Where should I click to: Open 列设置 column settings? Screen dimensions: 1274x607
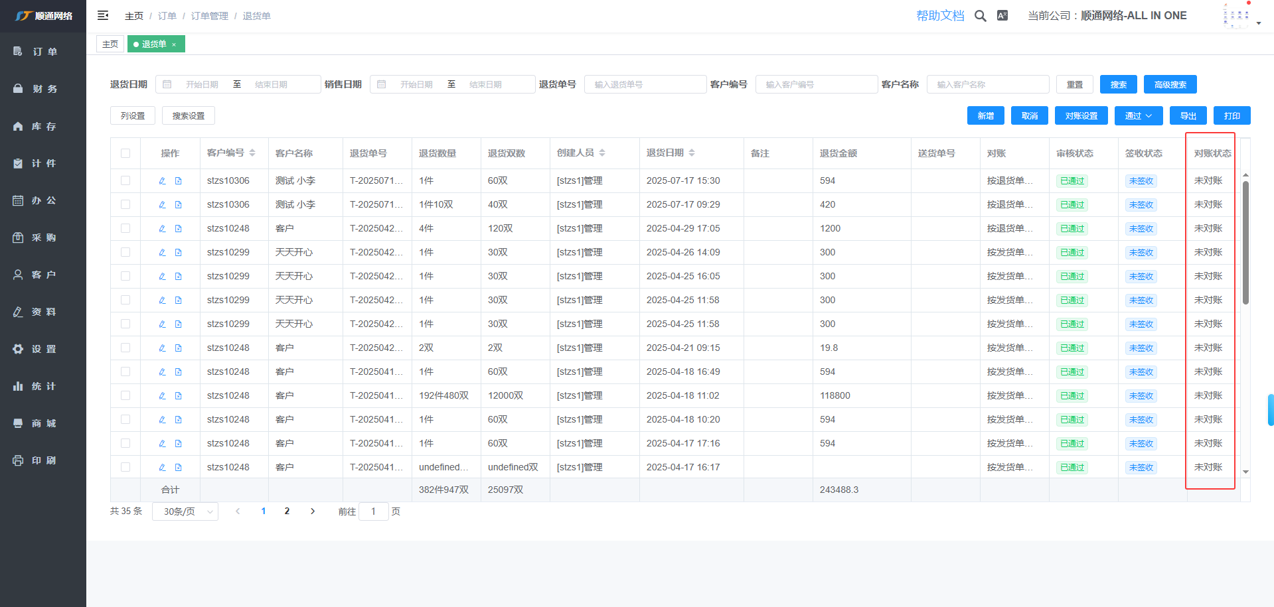133,115
